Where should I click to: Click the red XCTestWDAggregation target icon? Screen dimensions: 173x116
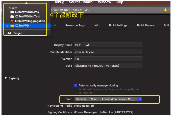click(x=12, y=21)
